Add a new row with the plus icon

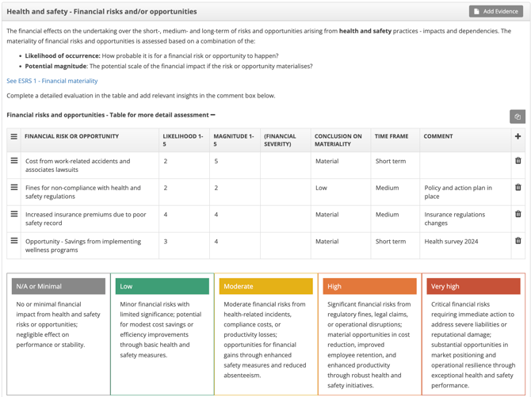518,136
